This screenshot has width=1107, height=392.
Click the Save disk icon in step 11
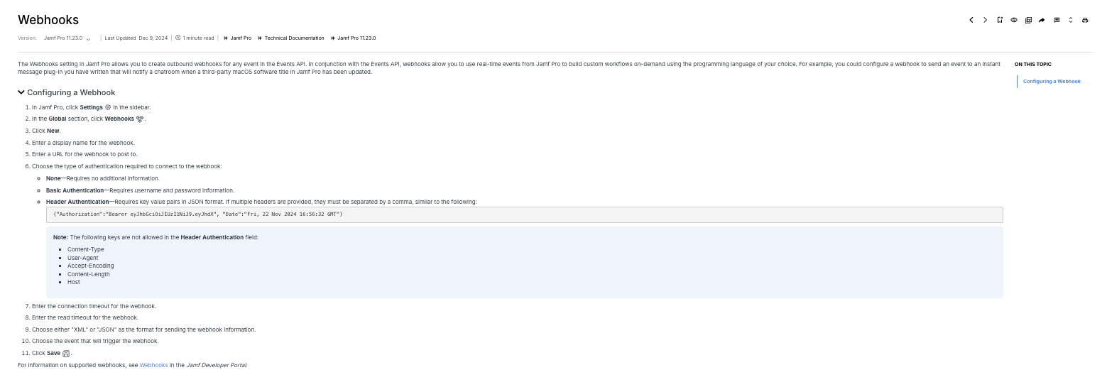pyautogui.click(x=66, y=353)
